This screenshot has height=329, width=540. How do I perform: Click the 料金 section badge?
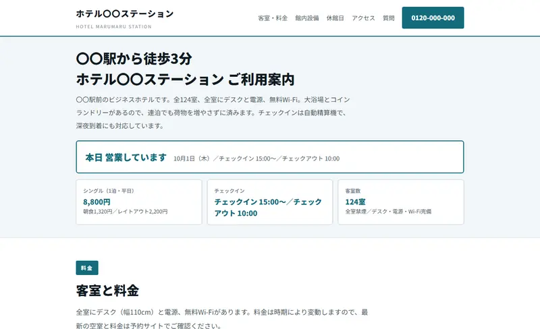[x=87, y=268]
